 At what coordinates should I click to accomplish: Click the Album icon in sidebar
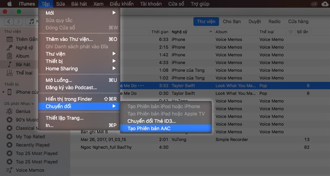9,56
